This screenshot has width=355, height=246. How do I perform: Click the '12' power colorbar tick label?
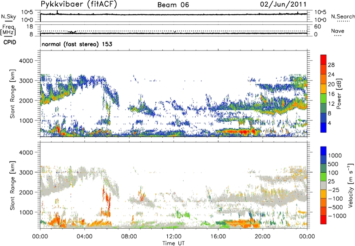click(331, 104)
